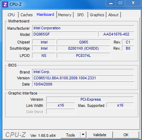
Task: Click the Graphic Interface group title
Action: [x=23, y=93]
